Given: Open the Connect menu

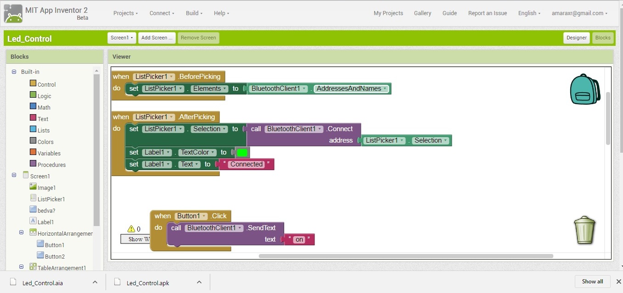Looking at the screenshot, I should (x=162, y=13).
